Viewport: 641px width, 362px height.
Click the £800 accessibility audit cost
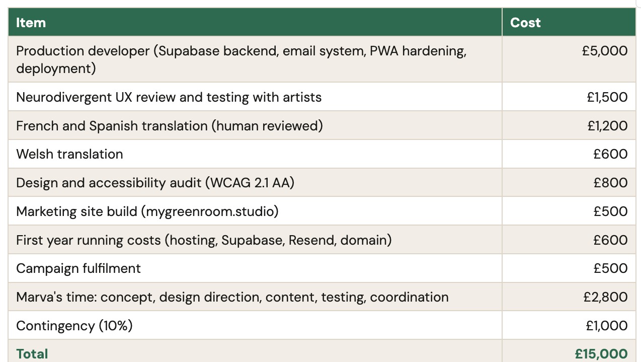coord(610,183)
